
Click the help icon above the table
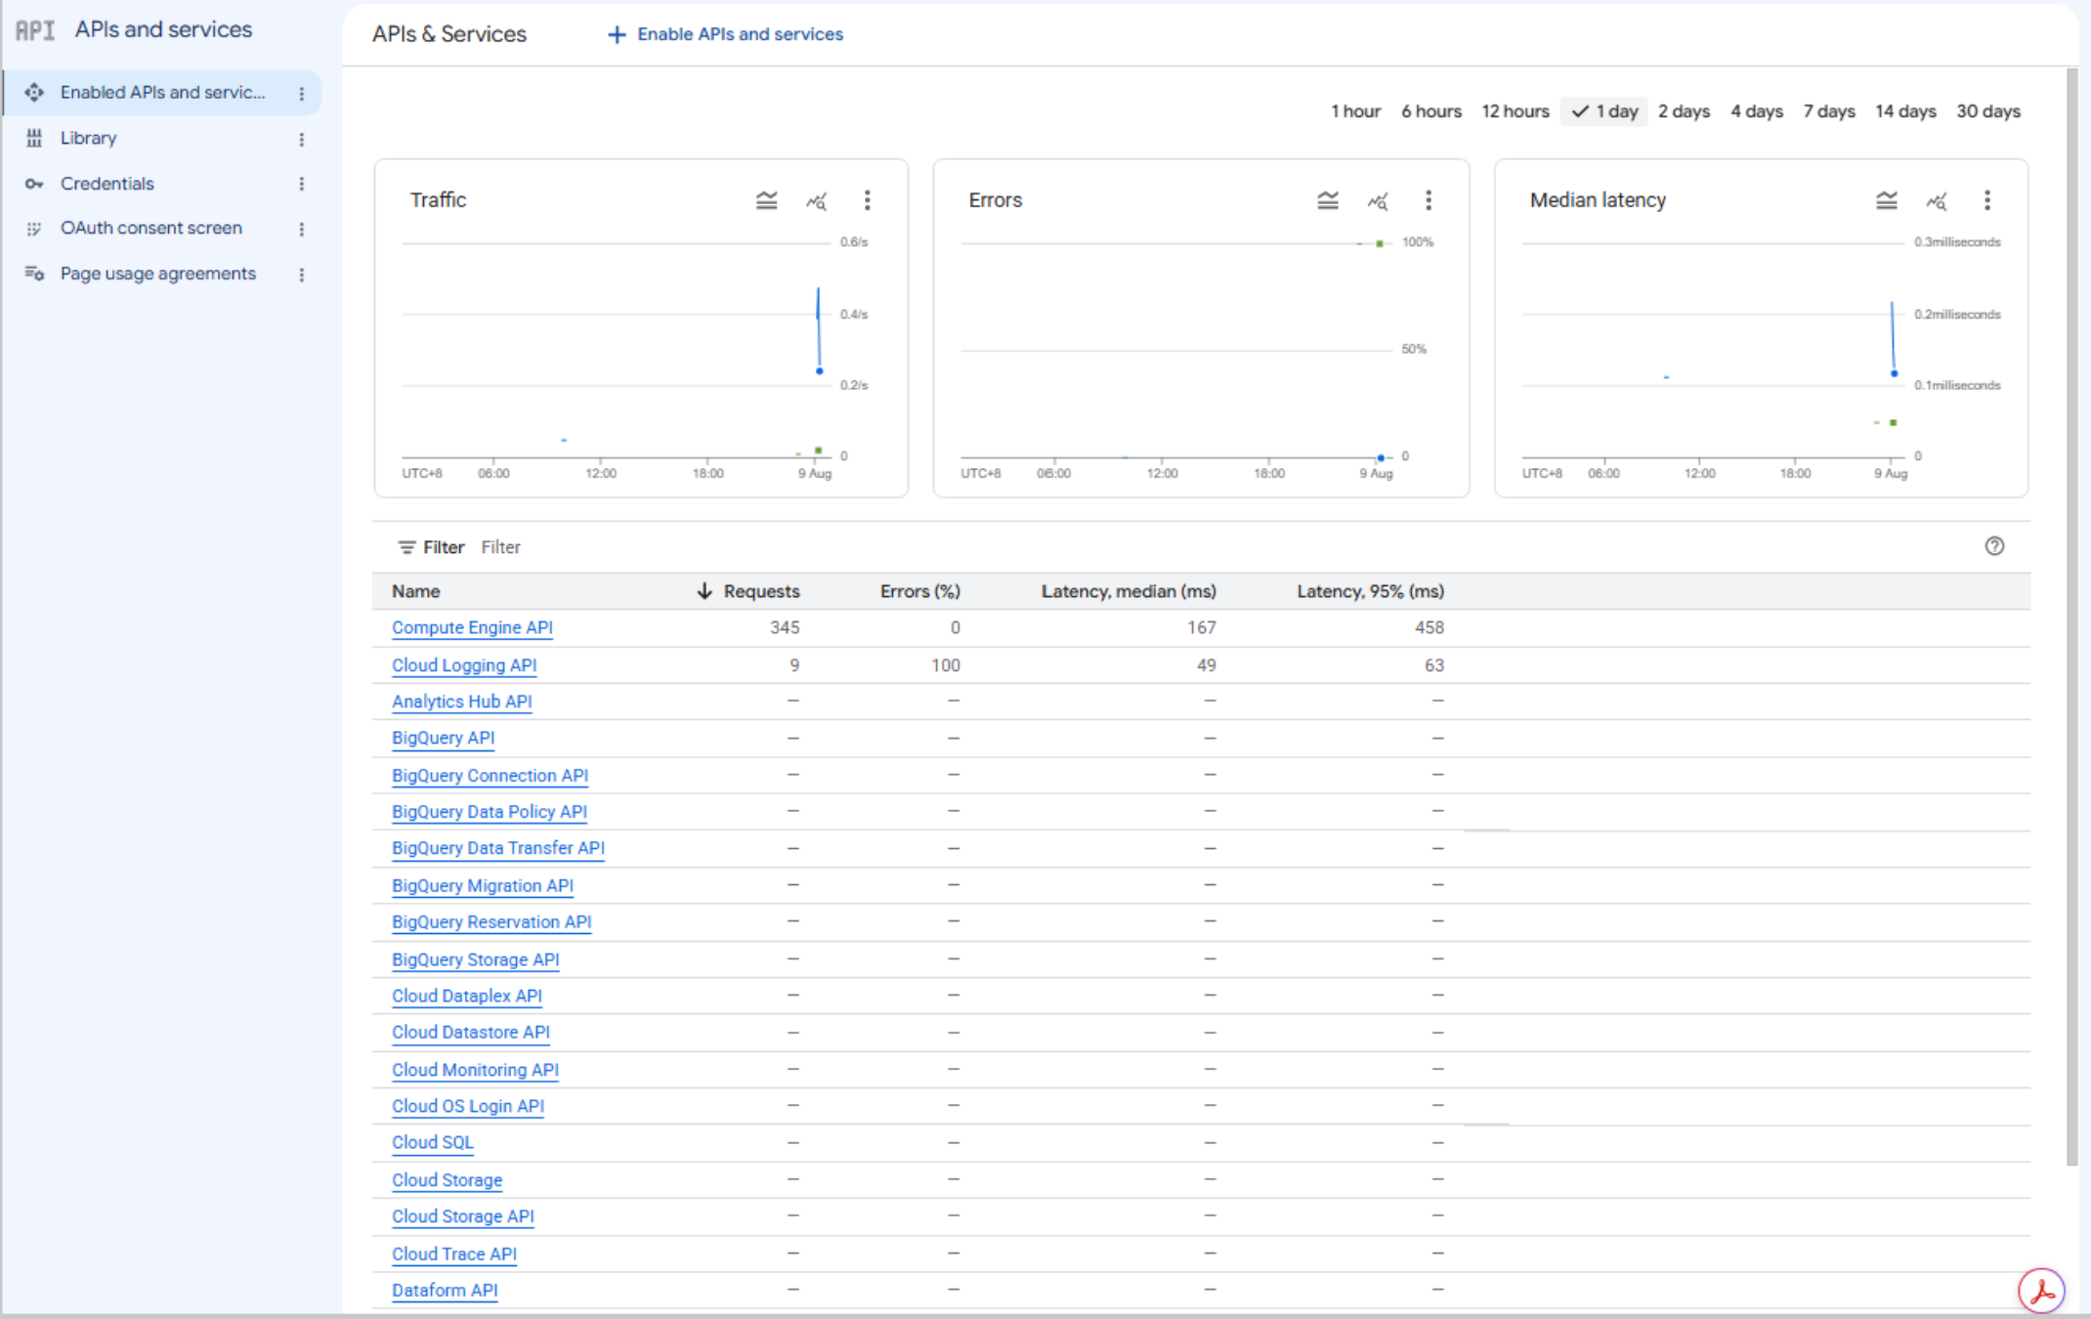[x=1995, y=546]
